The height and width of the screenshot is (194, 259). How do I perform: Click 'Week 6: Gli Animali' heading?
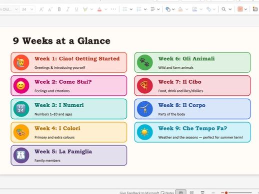pyautogui.click(x=186, y=59)
